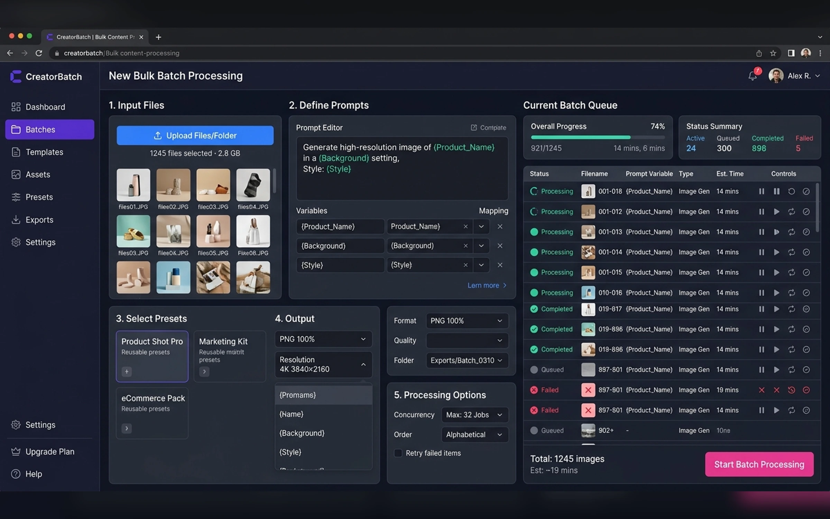
Task: Open Templates in the sidebar
Action: (x=49, y=152)
